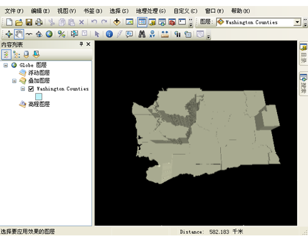
Task: Open the Time Slider window icon
Action: pos(200,34)
